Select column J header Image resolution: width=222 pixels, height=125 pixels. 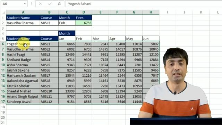pos(184,12)
